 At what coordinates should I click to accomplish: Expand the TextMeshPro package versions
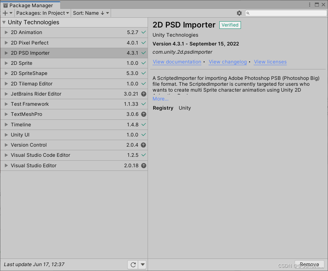pyautogui.click(x=6, y=114)
